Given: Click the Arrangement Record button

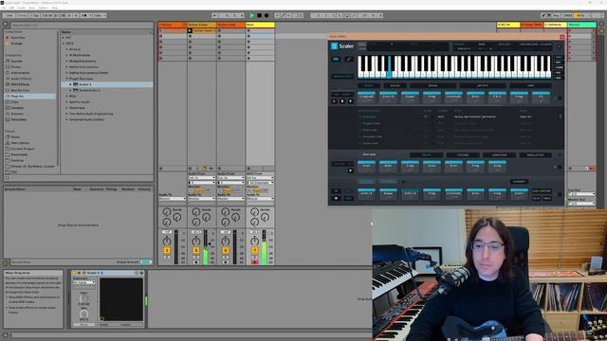Looking at the screenshot, I should pos(267,15).
